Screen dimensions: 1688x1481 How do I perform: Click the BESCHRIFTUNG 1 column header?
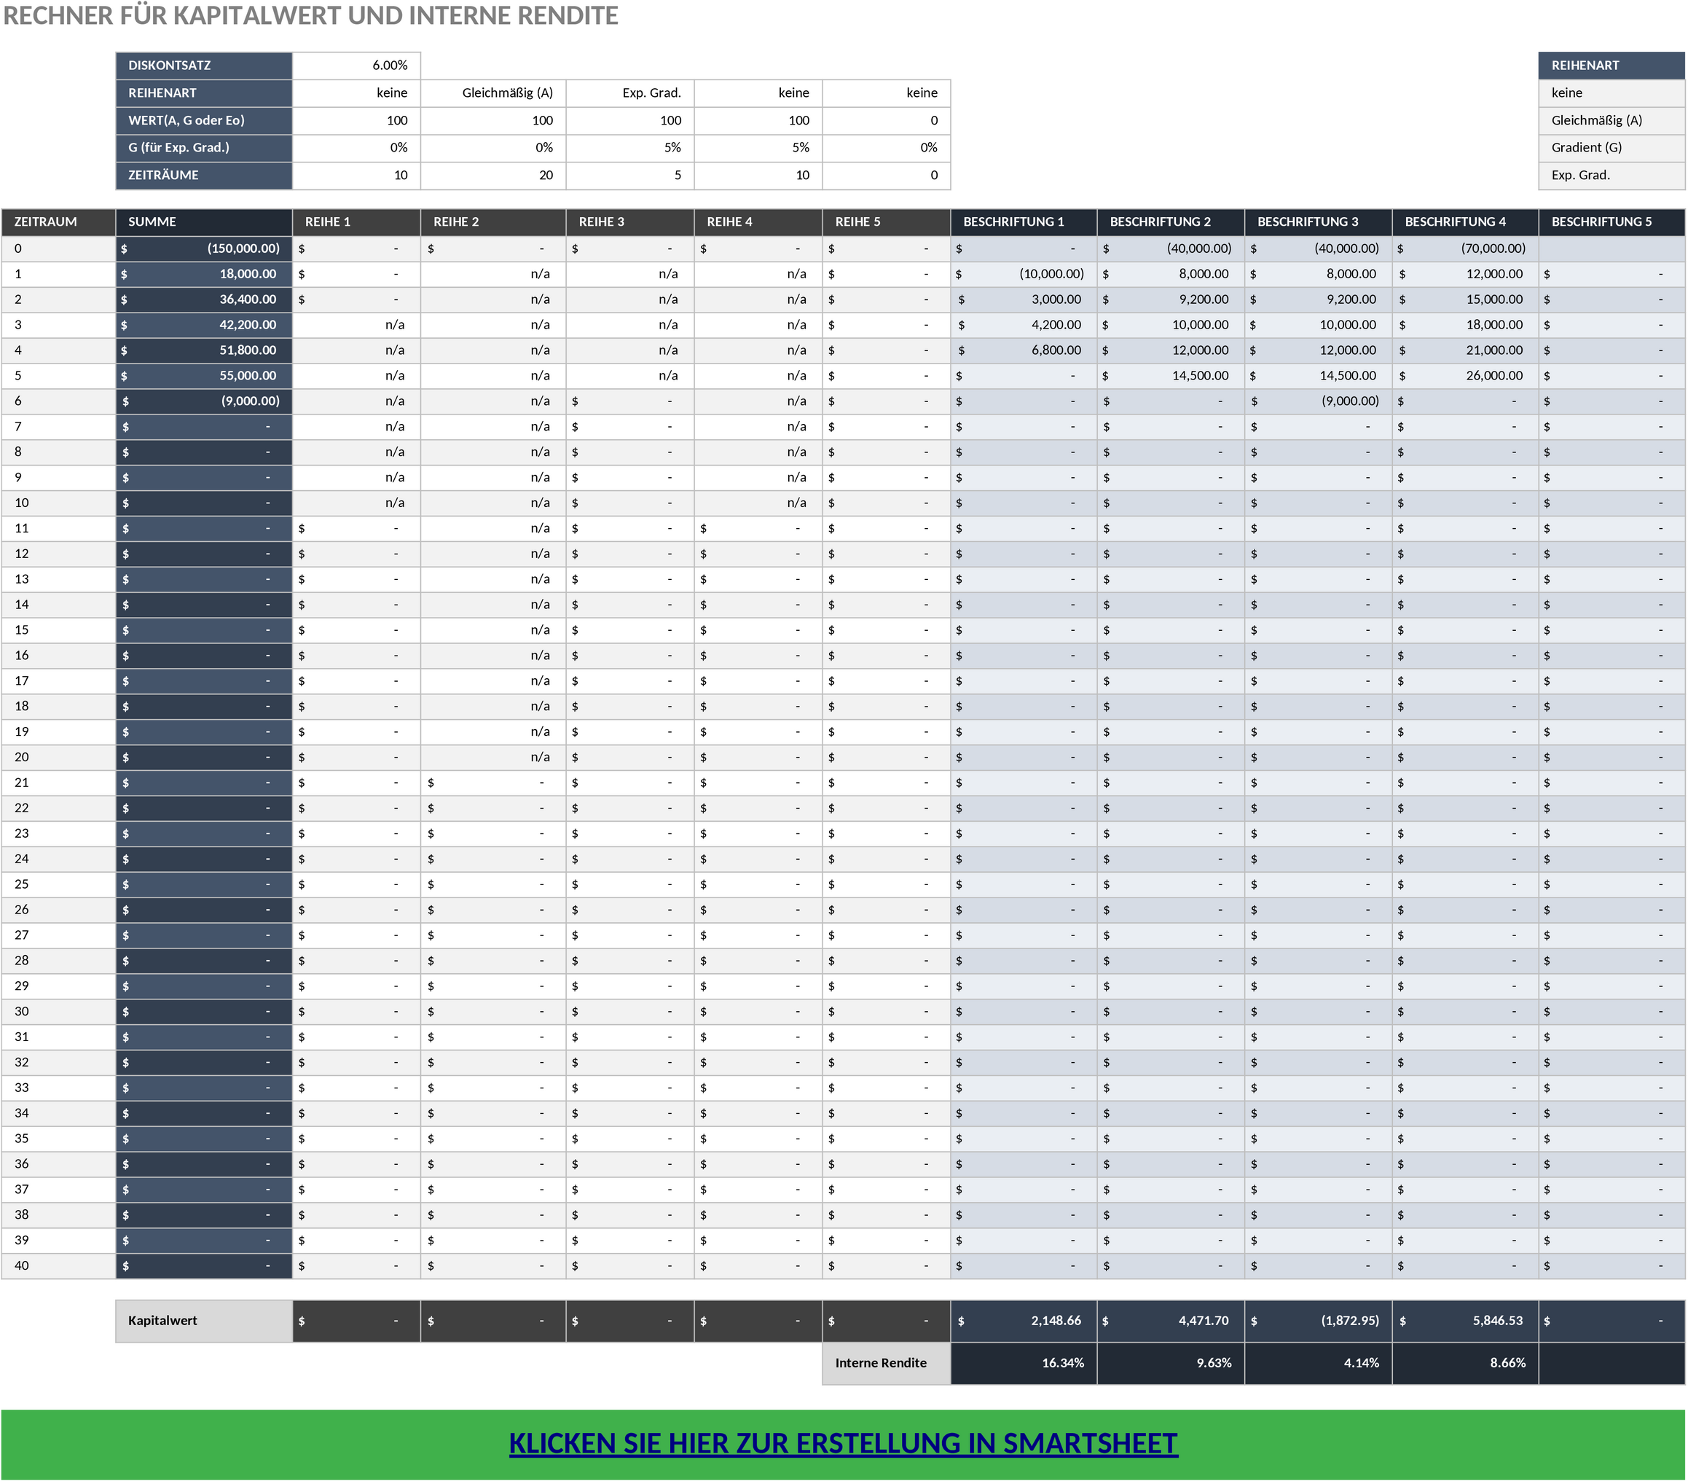coord(1024,222)
